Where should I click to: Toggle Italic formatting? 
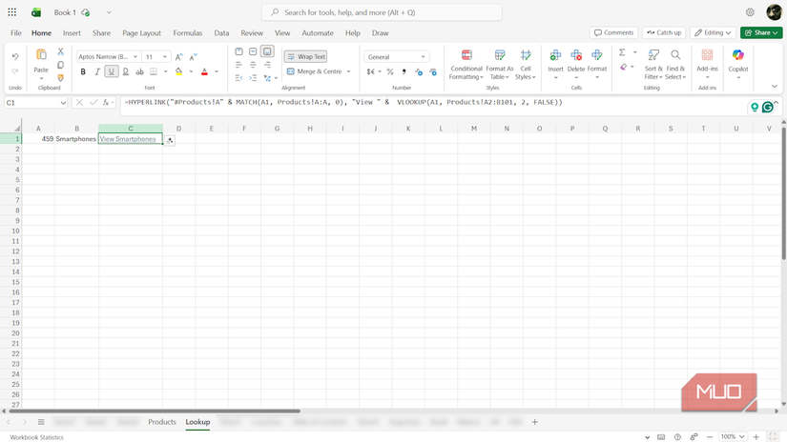point(97,71)
